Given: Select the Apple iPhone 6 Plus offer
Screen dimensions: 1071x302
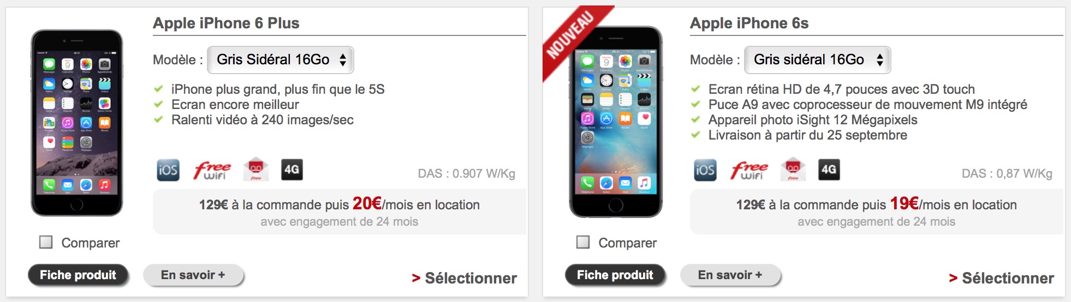Looking at the screenshot, I should pyautogui.click(x=465, y=278).
